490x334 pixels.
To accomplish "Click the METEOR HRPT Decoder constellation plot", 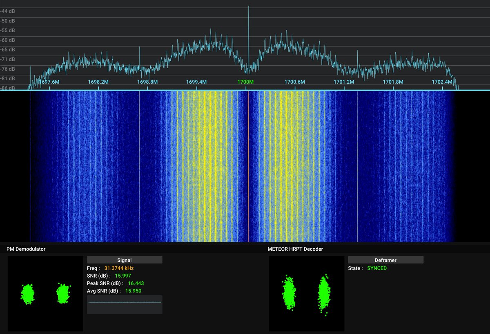I will [x=306, y=294].
